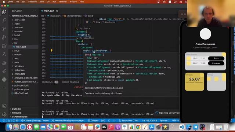This screenshot has width=235, height=132.
Task: Open the Accounts icon in activity bar
Action: (x=4, y=106)
